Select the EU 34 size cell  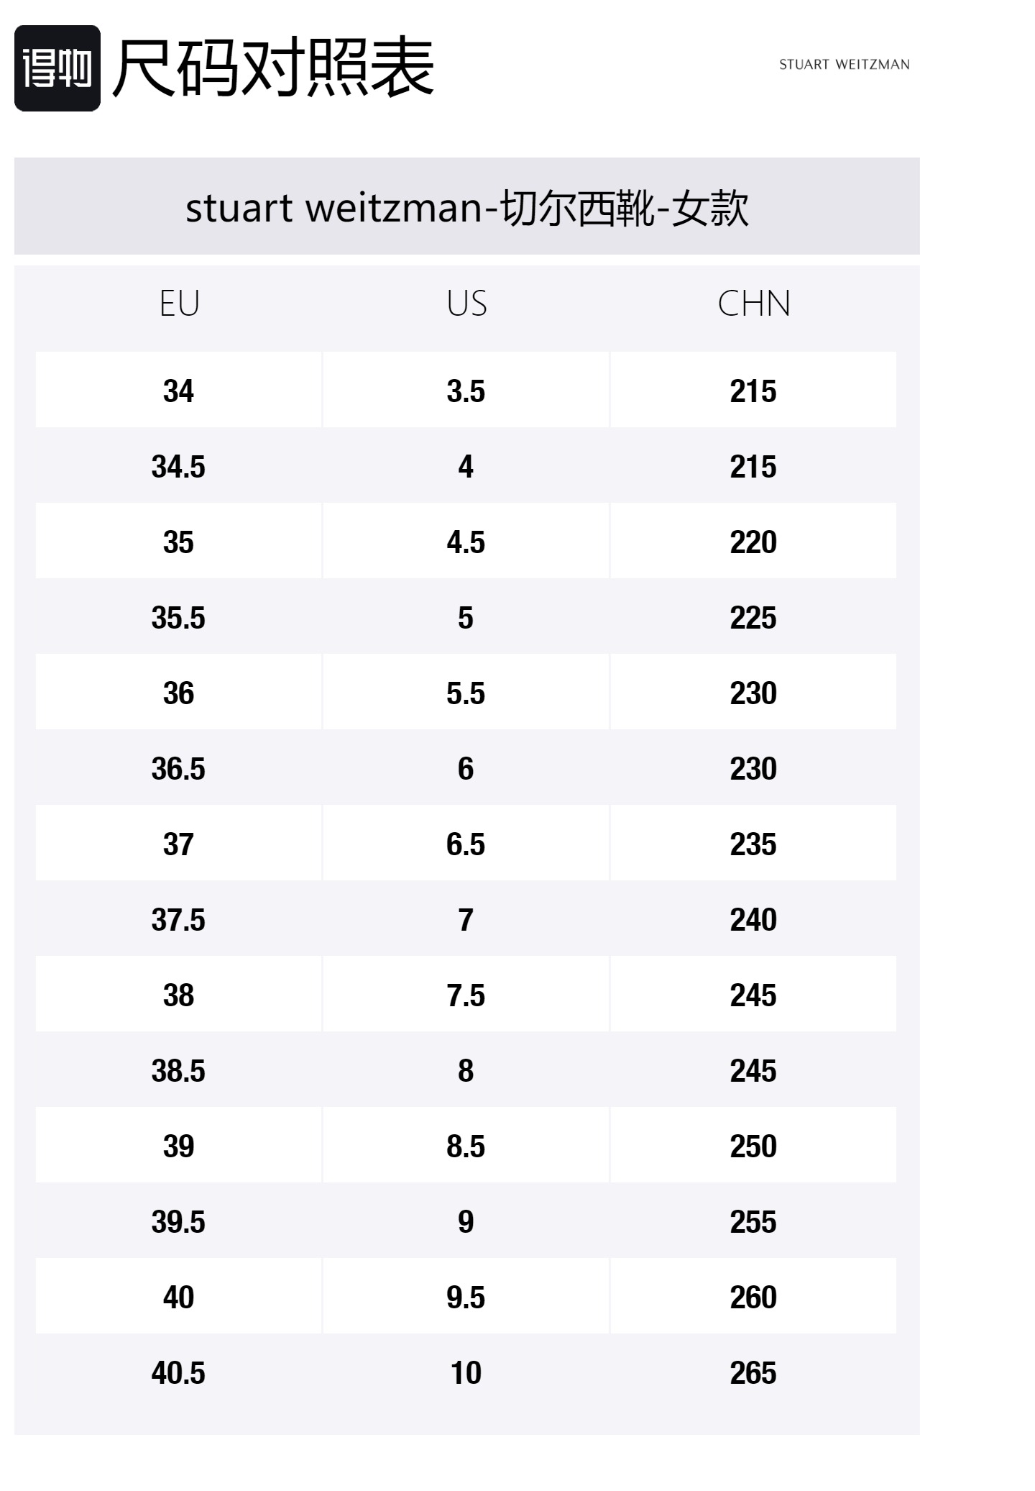(178, 390)
